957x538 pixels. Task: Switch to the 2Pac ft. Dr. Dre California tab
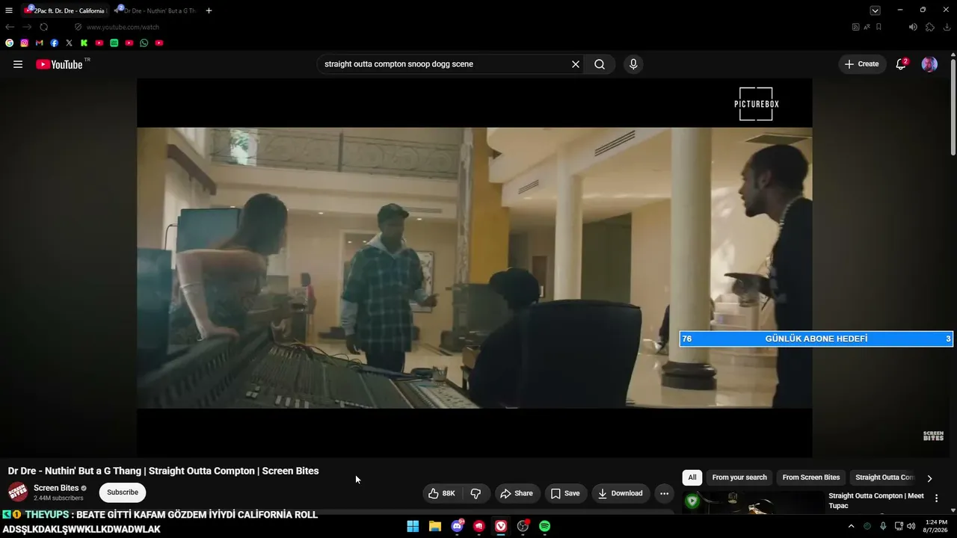(x=66, y=10)
